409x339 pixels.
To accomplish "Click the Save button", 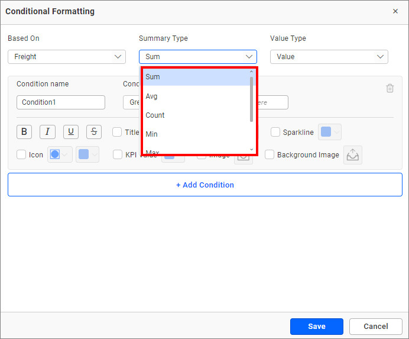I will tap(316, 327).
